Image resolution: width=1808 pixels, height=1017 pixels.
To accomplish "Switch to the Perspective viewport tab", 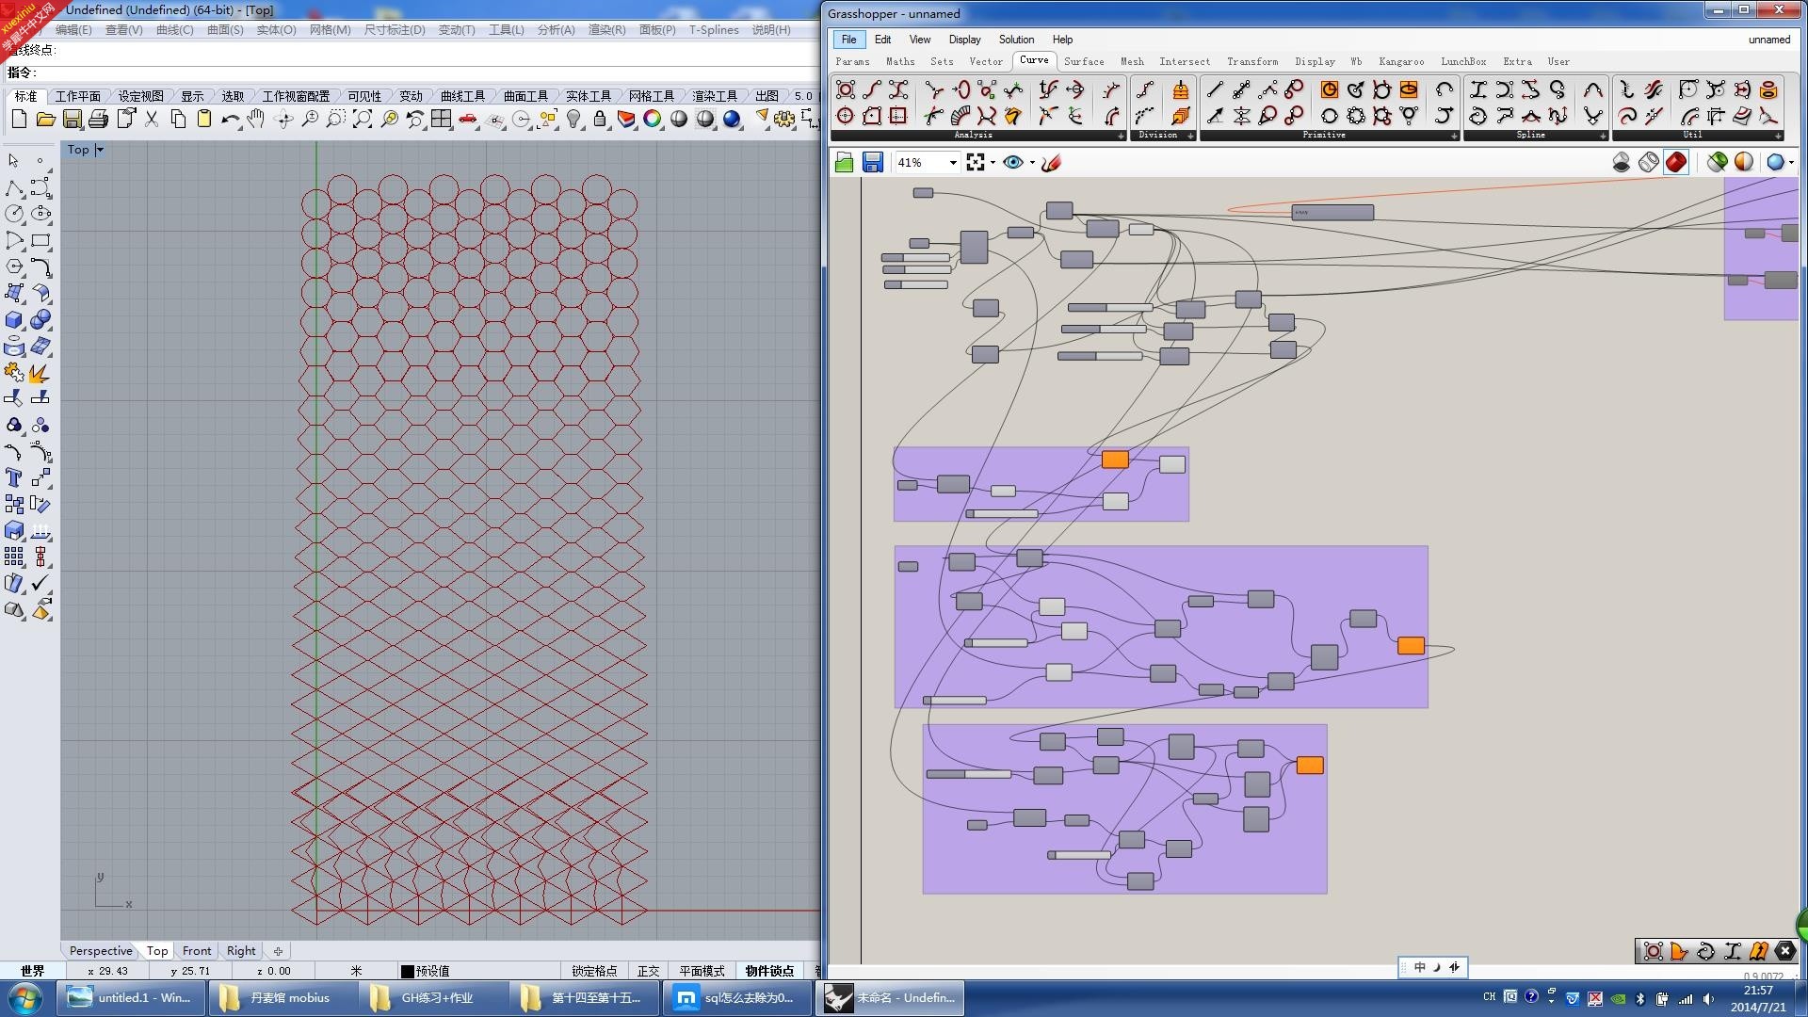I will coord(101,951).
